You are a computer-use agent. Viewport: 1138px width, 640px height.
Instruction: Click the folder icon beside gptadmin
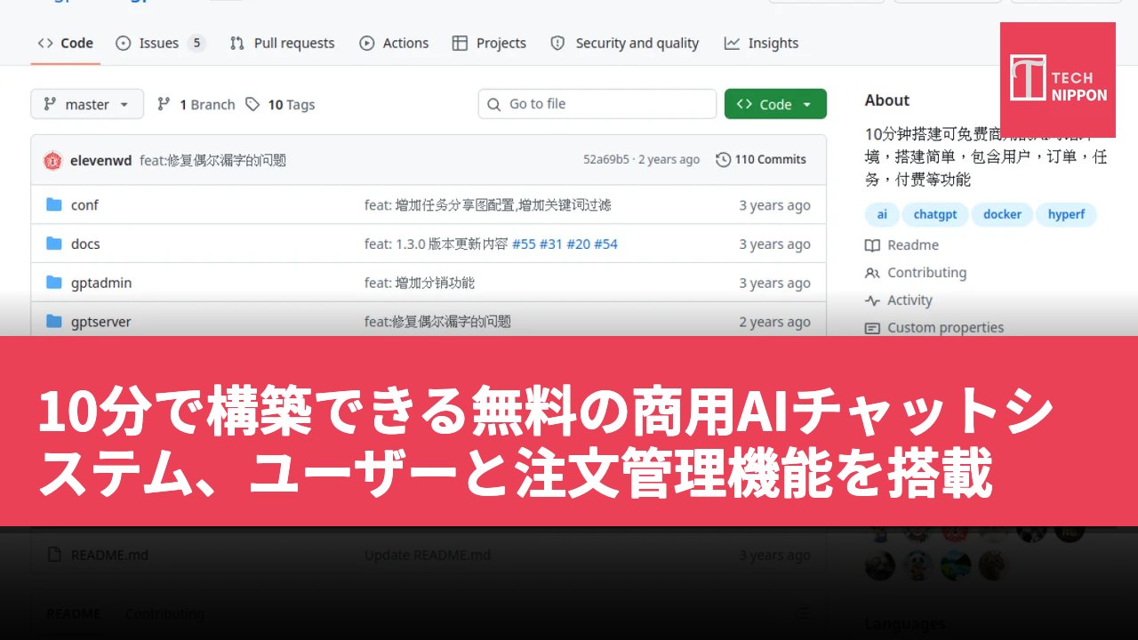pyautogui.click(x=54, y=283)
